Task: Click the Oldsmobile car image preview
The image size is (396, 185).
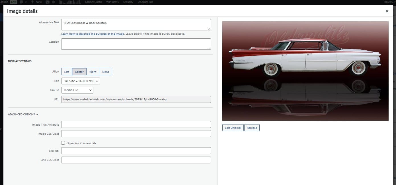Action: [x=305, y=71]
